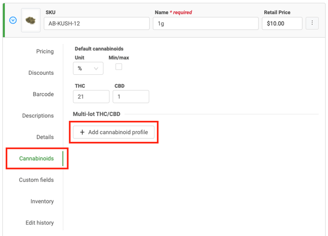Click the Retail Price field
Image resolution: width=328 pixels, height=236 pixels.
point(282,24)
